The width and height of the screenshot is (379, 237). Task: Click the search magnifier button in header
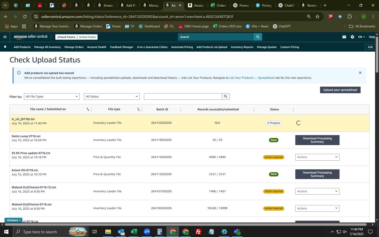(x=258, y=37)
